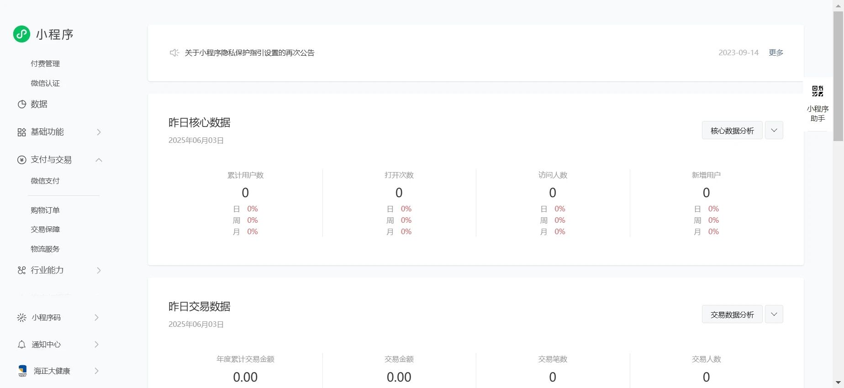The width and height of the screenshot is (844, 388).
Task: Click the 打开次数 stat label
Action: click(399, 175)
